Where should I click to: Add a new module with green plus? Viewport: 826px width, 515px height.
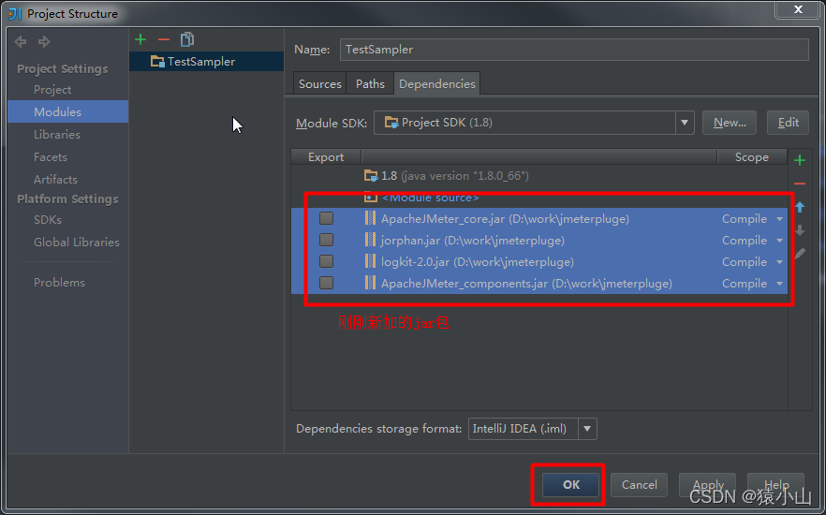coord(140,39)
